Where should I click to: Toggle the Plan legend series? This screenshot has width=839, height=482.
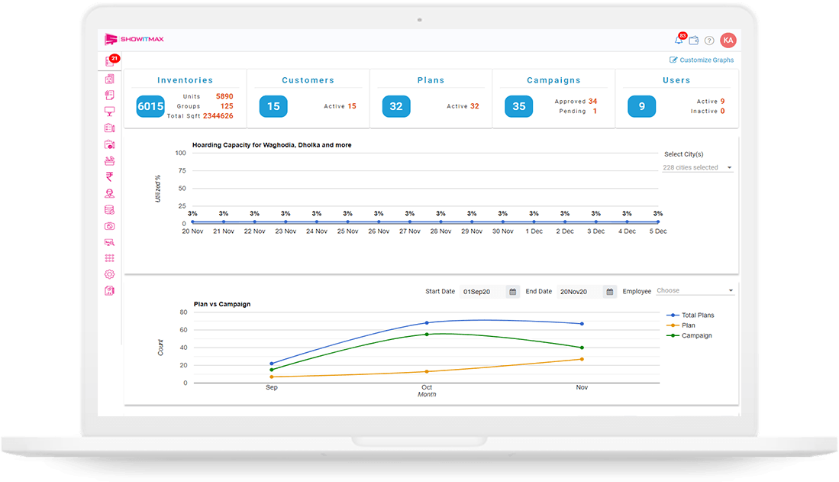tap(681, 325)
